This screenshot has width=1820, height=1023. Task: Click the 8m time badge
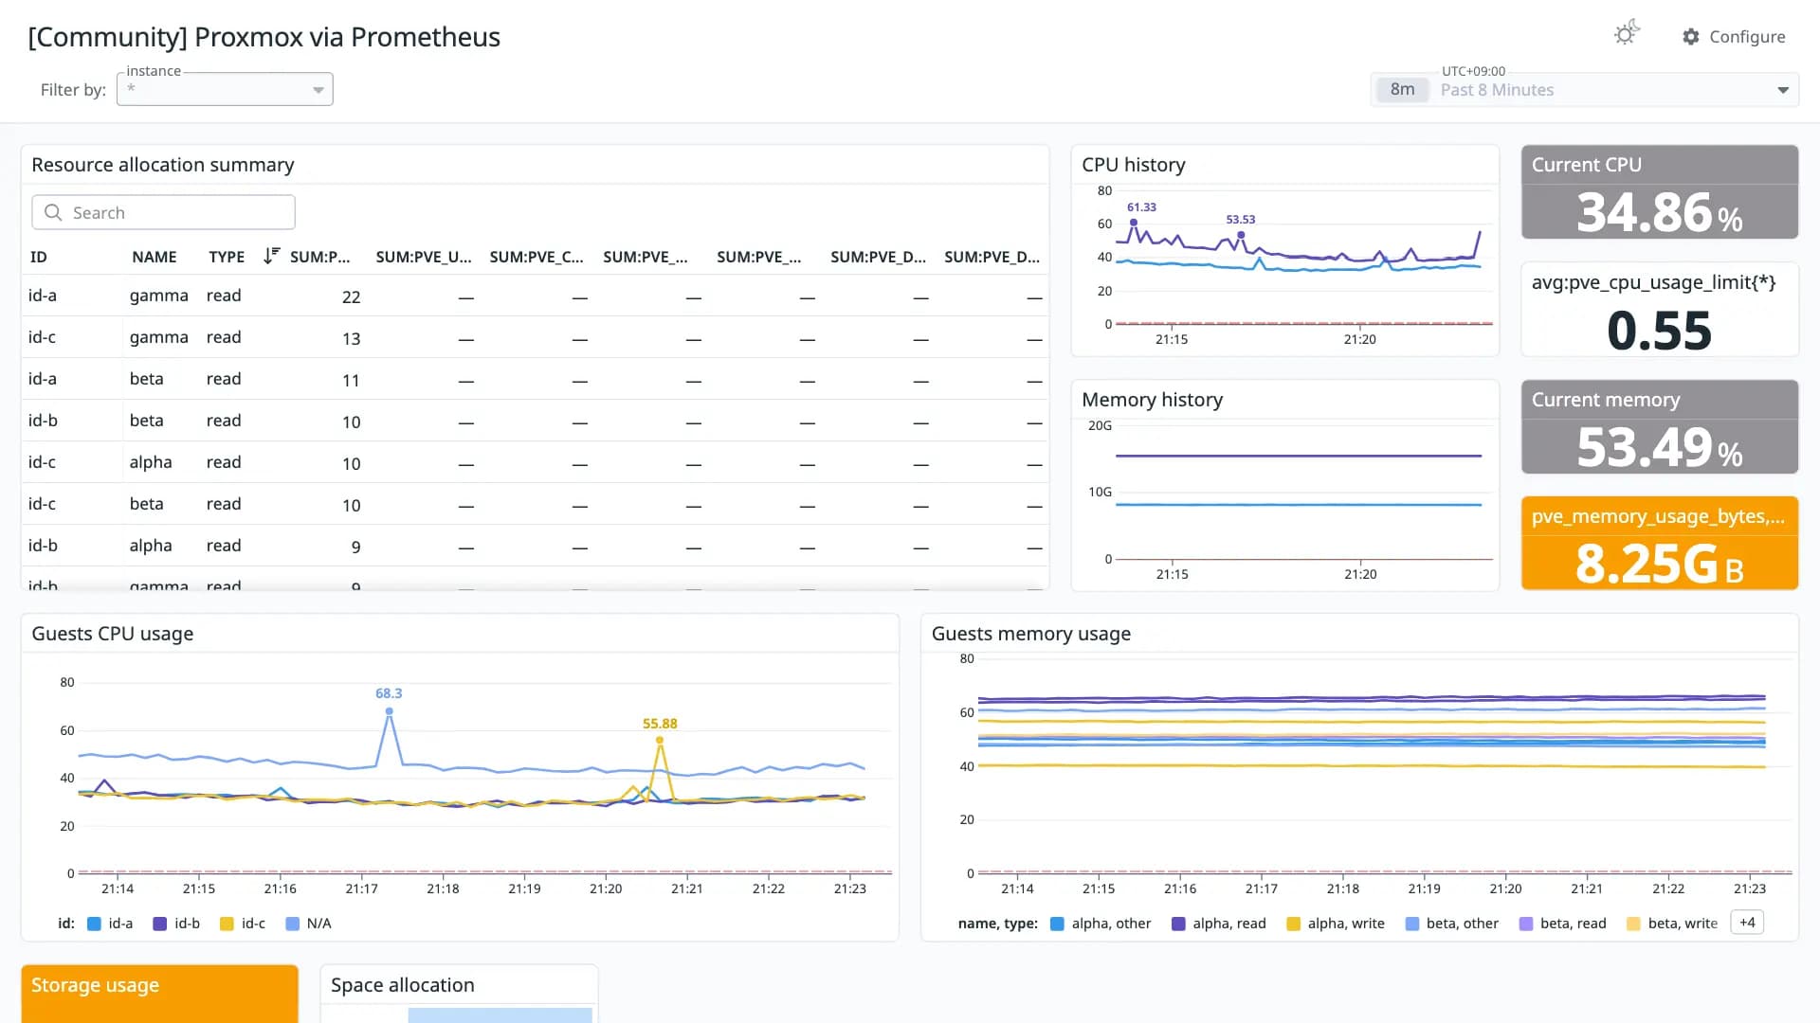point(1402,89)
